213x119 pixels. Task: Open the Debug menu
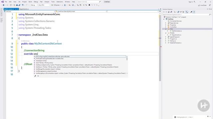[x=36, y=2]
